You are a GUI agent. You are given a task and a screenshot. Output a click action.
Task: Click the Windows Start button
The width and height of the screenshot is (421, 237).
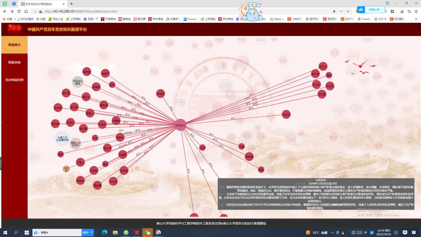point(5,233)
